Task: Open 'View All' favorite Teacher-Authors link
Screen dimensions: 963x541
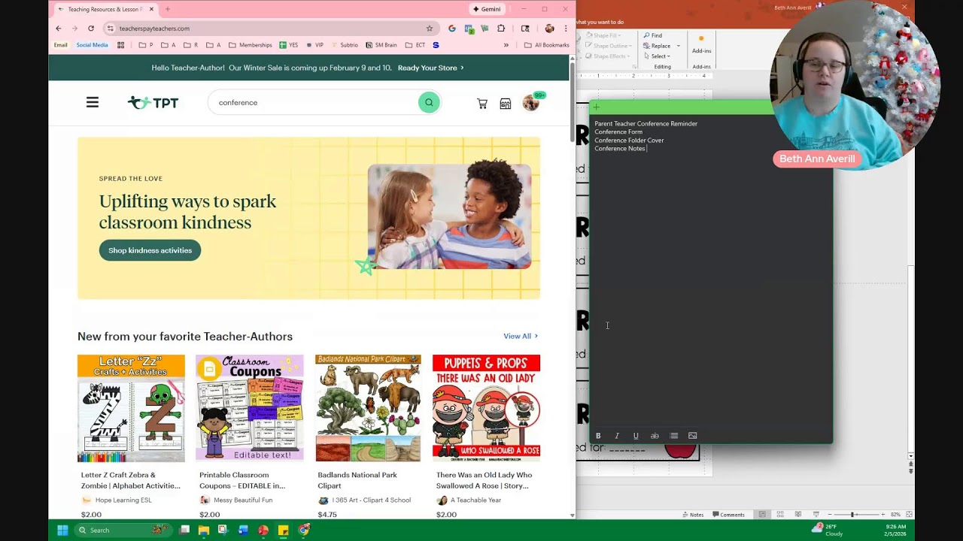Action: tap(521, 336)
